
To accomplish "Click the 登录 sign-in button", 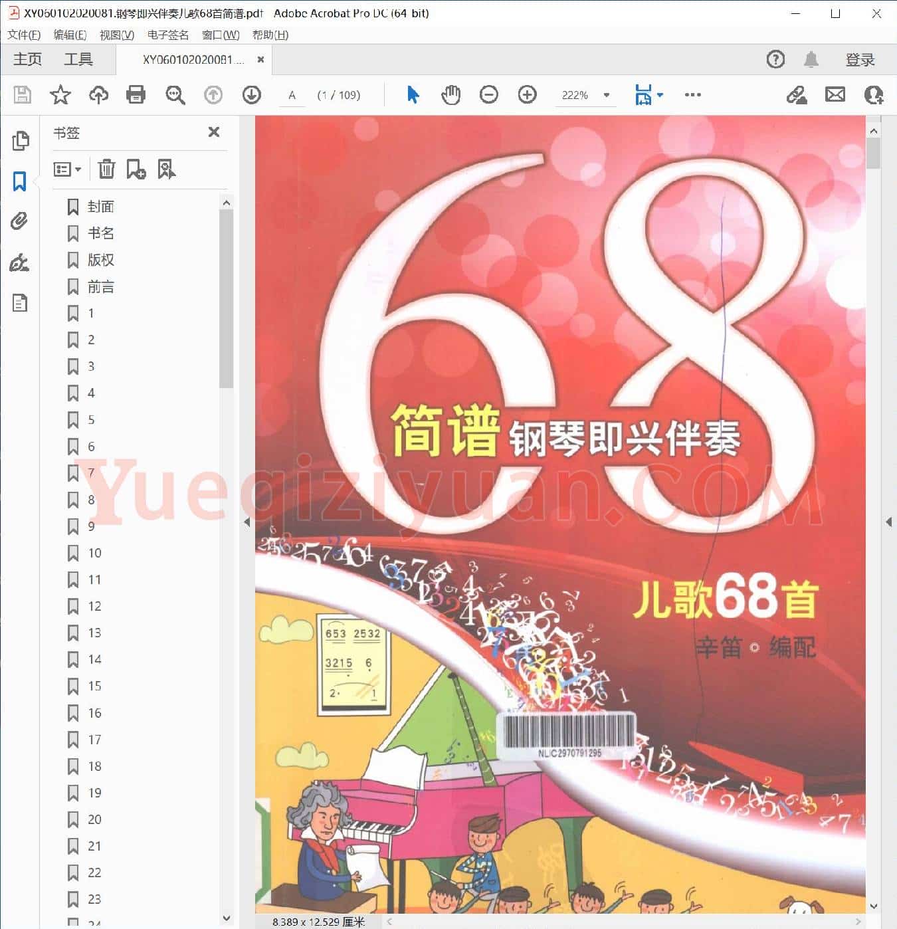I will 860,60.
